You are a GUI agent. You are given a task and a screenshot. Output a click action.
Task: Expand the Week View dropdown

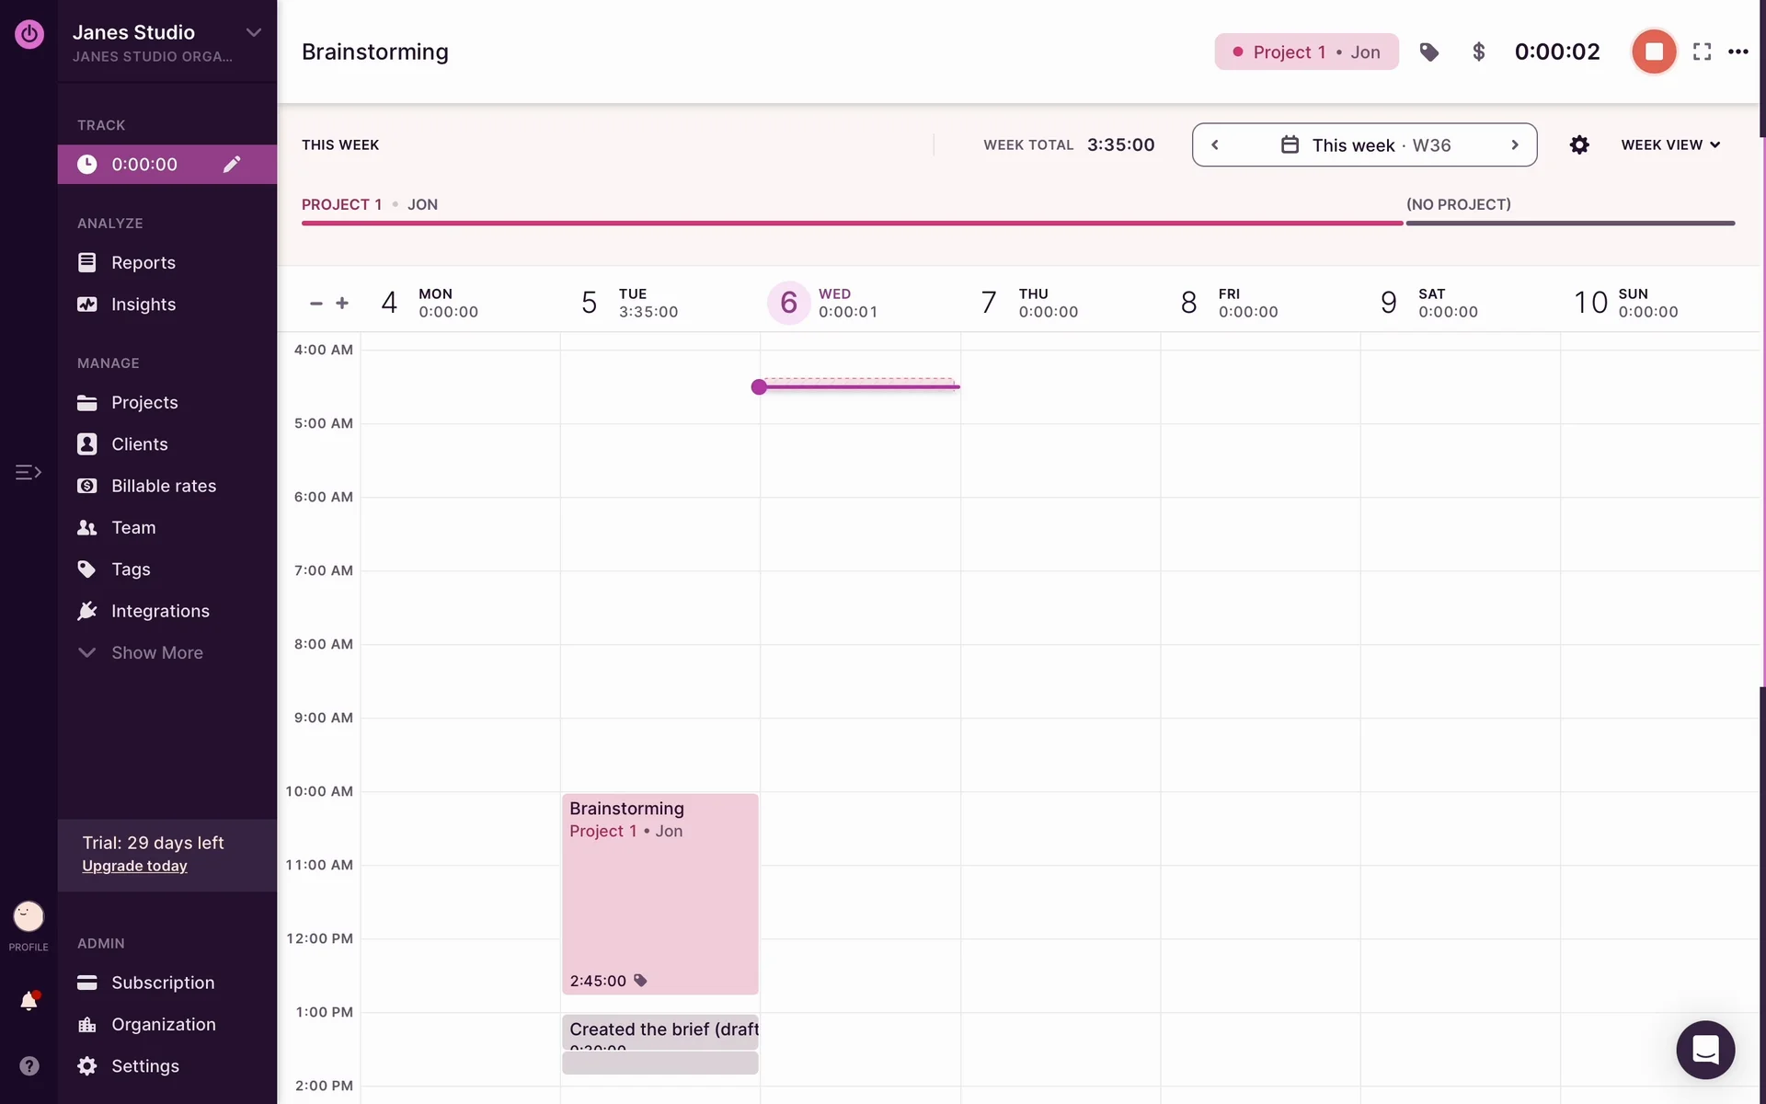click(1669, 145)
